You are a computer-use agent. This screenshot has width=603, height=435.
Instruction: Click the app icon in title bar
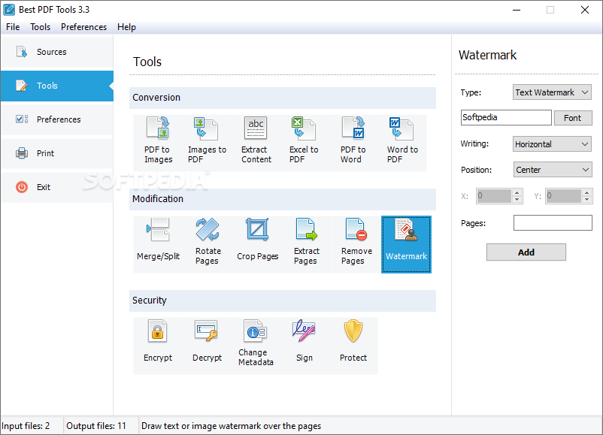9,10
